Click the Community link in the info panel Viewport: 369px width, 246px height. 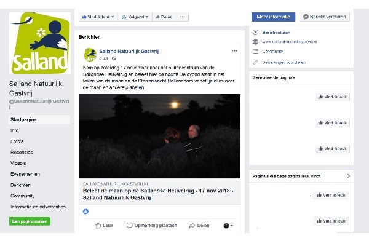pos(272,51)
